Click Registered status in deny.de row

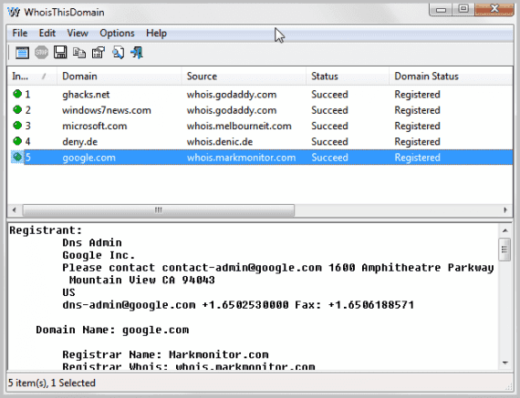click(x=417, y=142)
